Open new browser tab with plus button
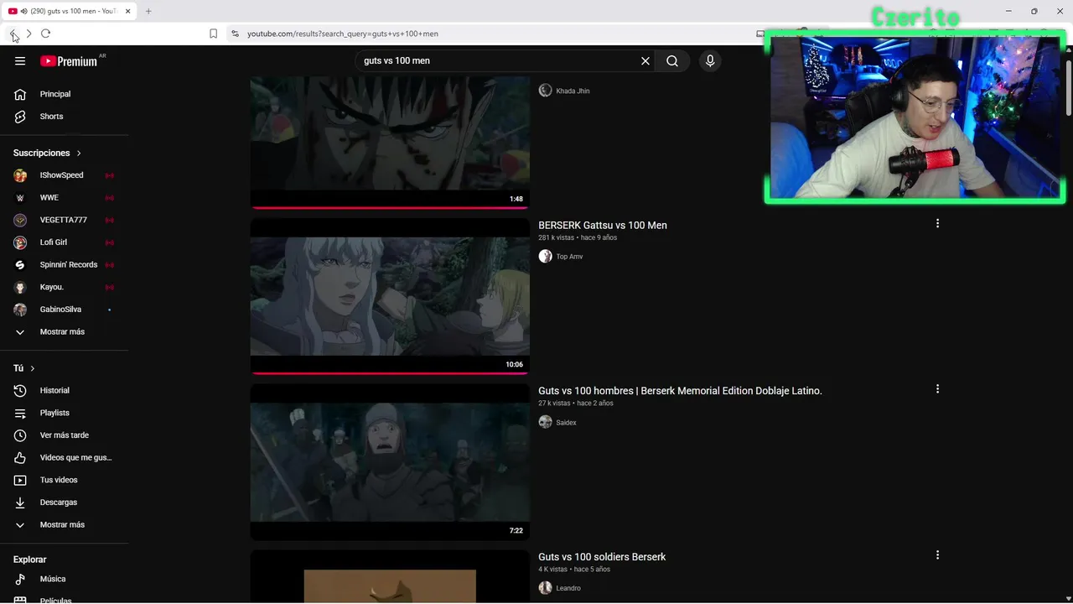The width and height of the screenshot is (1073, 604). point(148,11)
